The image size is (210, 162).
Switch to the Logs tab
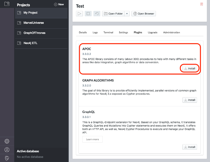(x=95, y=33)
